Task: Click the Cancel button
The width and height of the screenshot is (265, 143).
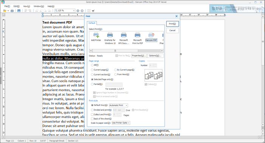Action: pyautogui.click(x=172, y=30)
